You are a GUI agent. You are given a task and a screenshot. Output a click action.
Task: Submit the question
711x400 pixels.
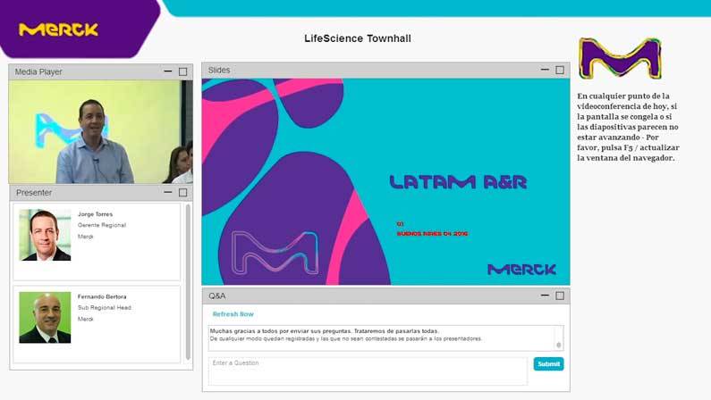[x=548, y=363]
